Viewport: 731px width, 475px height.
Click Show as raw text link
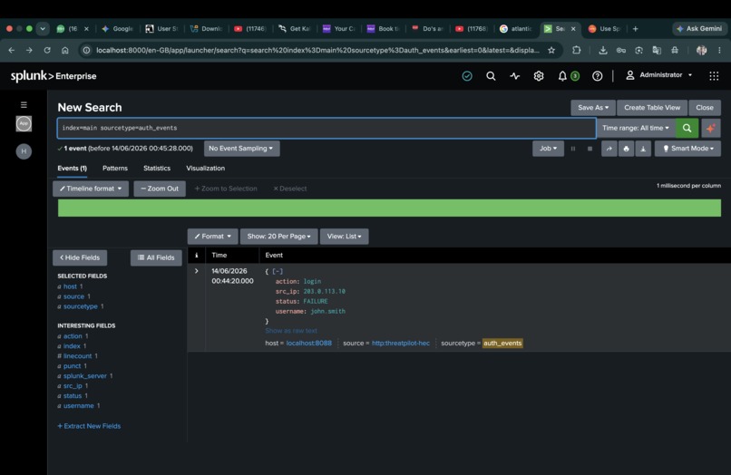tap(291, 331)
